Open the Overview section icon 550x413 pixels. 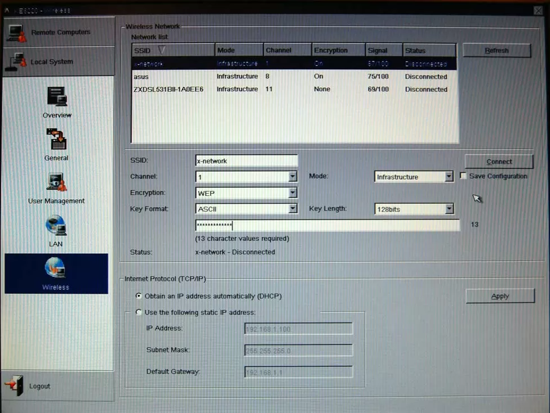[57, 97]
